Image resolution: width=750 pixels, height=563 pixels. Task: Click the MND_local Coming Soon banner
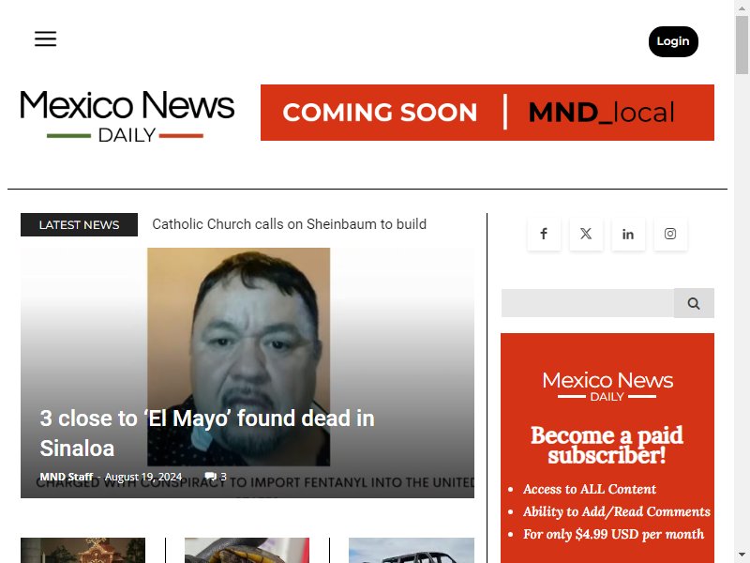(x=487, y=113)
